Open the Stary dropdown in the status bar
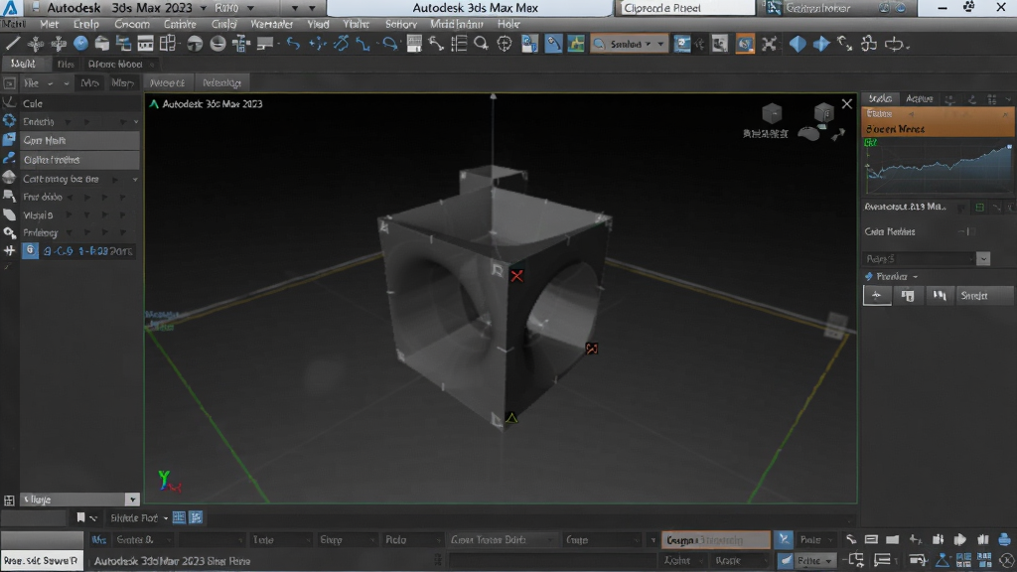 (x=347, y=539)
